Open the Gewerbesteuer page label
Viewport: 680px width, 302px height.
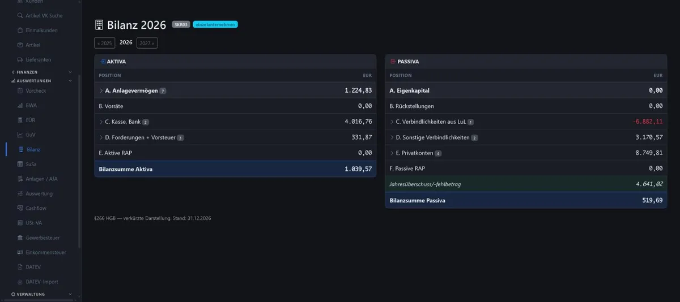(x=42, y=238)
